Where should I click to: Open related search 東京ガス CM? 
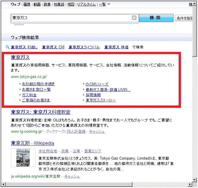pyautogui.click(x=53, y=47)
